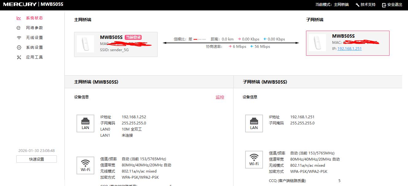
Task: Click 未连接 LAN1 status
Action: tap(127, 135)
